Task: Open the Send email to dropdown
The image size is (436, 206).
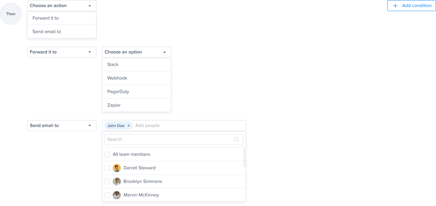Action: point(62,126)
